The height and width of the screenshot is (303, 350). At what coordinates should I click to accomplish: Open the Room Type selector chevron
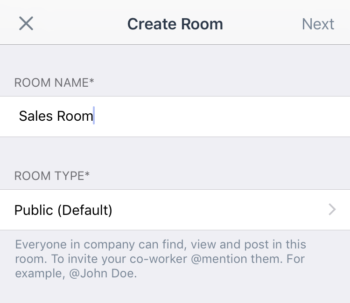(332, 210)
